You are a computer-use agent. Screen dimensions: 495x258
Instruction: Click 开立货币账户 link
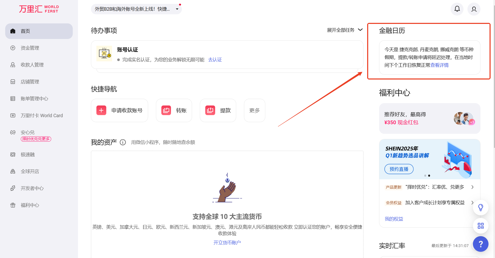point(227,243)
